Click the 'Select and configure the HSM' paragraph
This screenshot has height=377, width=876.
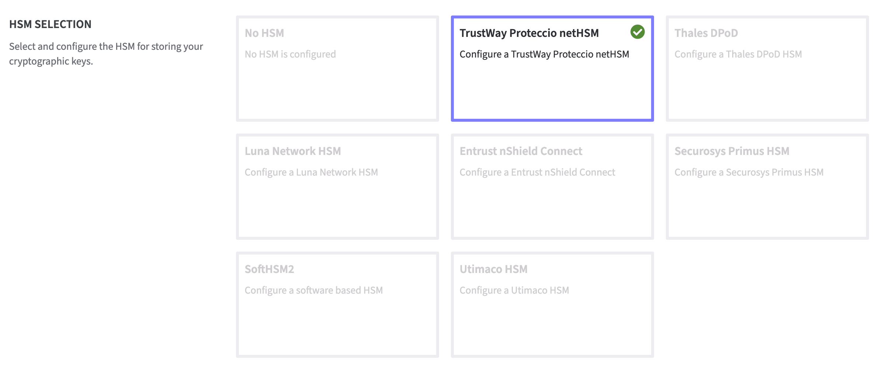(106, 54)
